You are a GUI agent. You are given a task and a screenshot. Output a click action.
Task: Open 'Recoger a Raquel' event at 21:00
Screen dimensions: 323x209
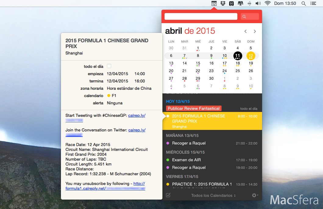pyautogui.click(x=212, y=143)
